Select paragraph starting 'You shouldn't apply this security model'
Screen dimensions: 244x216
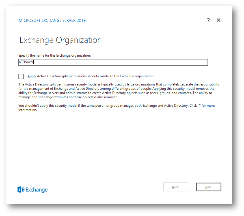[x=116, y=108]
